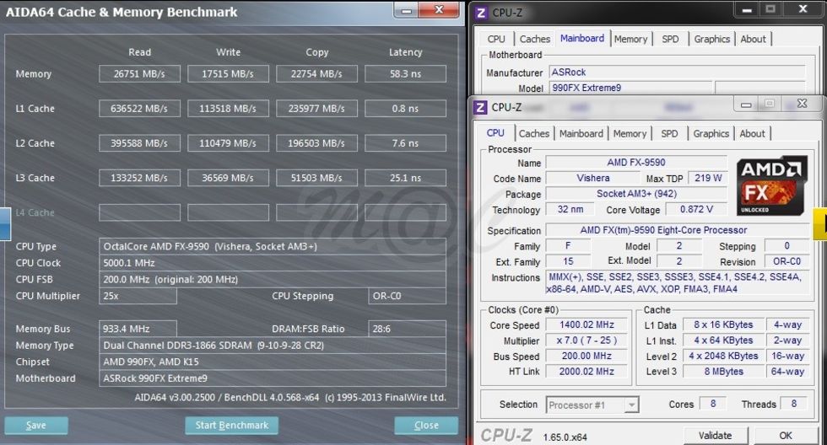The height and width of the screenshot is (445, 827).
Task: Click the Memory Read result field
Action: (x=140, y=74)
